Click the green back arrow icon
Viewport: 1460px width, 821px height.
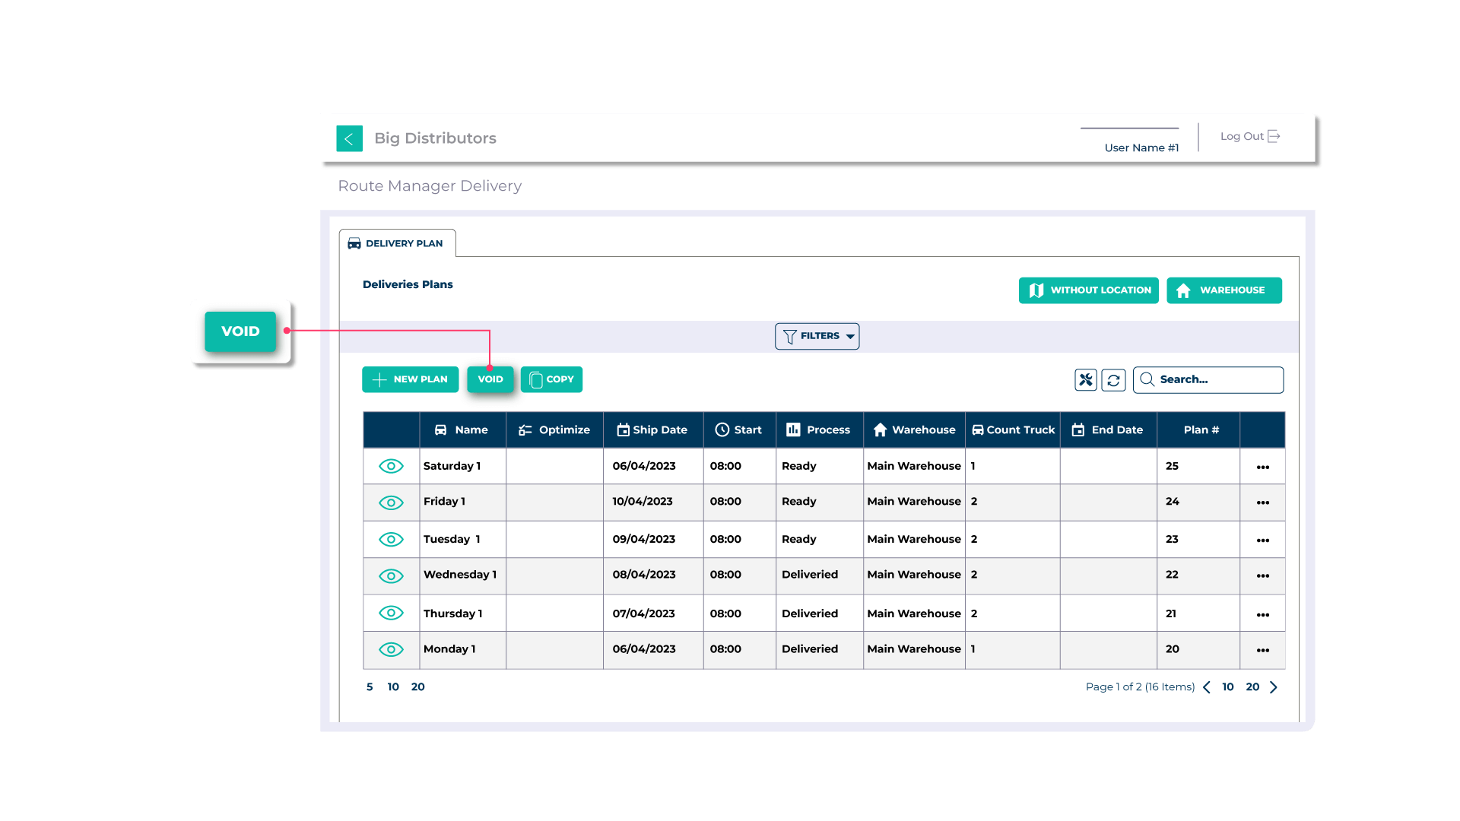(x=349, y=138)
